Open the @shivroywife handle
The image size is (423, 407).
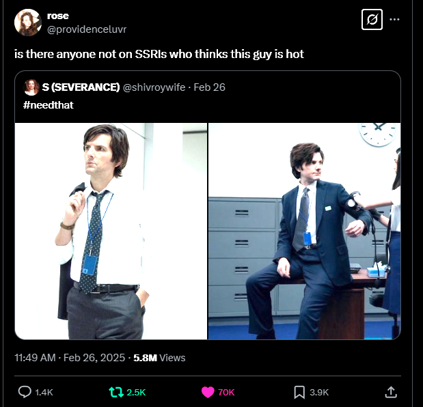155,87
